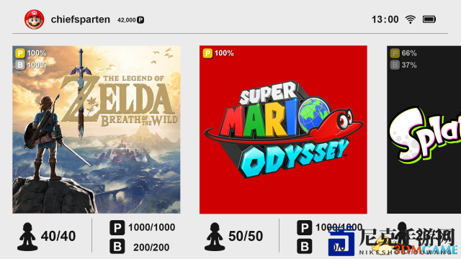This screenshot has height=259, width=461.
Task: Open Zelda Breath of the Wild game tile
Action: pos(96,129)
